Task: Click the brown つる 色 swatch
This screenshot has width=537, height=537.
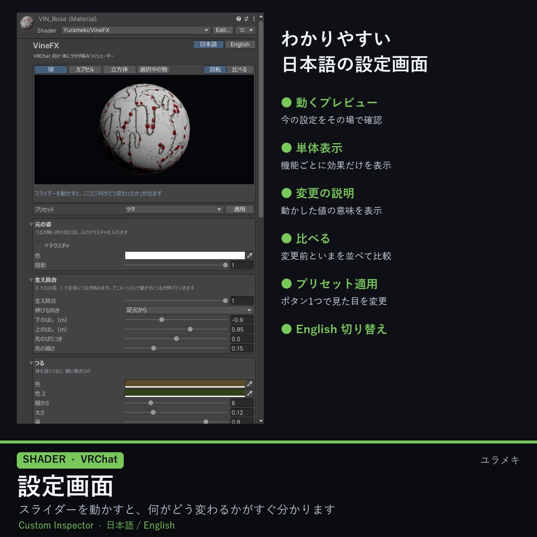Action: click(x=185, y=383)
